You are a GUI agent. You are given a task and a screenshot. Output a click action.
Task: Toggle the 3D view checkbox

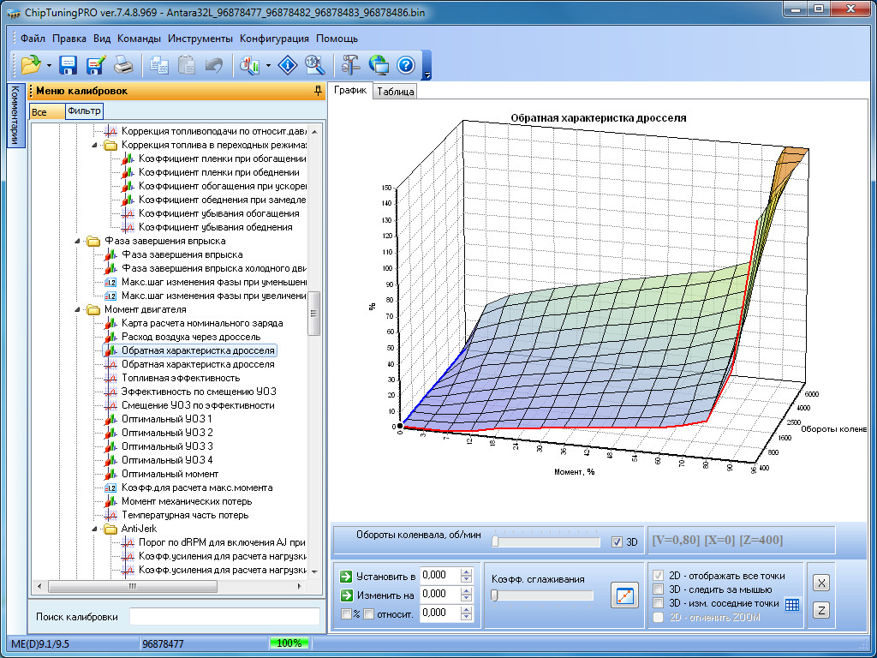coord(617,541)
